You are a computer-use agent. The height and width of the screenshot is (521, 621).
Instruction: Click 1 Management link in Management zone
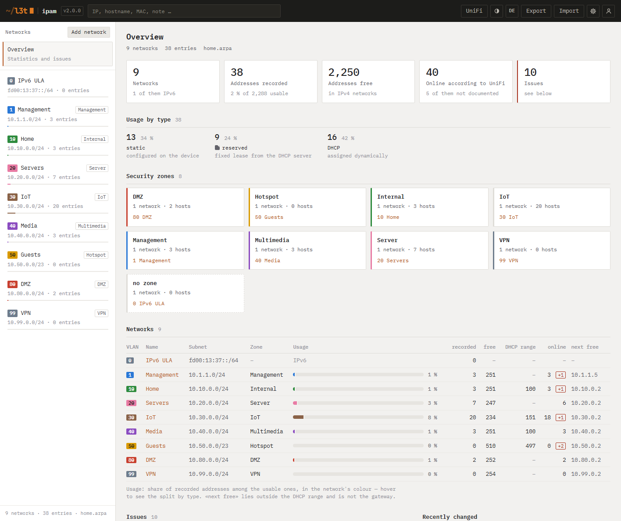tap(152, 260)
